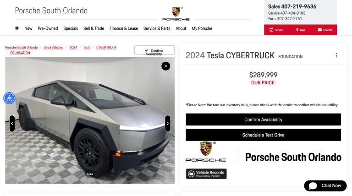Open Vehicle Records iPacket badge
352x196 pixels.
(x=206, y=174)
